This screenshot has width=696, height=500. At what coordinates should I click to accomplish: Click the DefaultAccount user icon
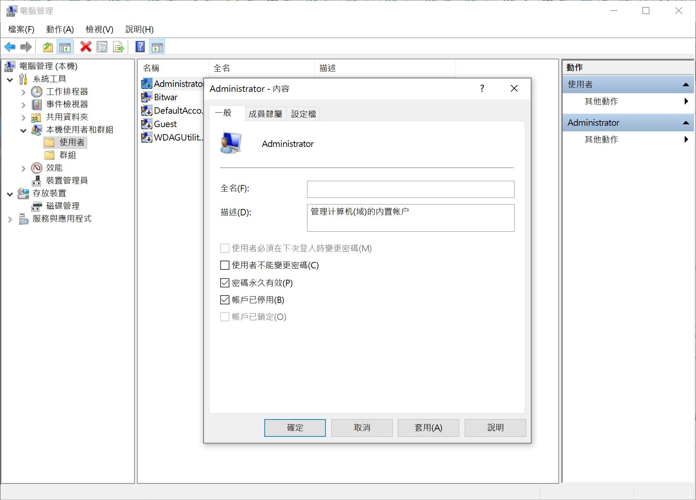pyautogui.click(x=146, y=111)
